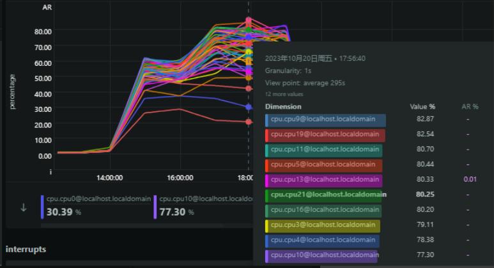
Task: Click the 12 more values text
Action: (284, 94)
